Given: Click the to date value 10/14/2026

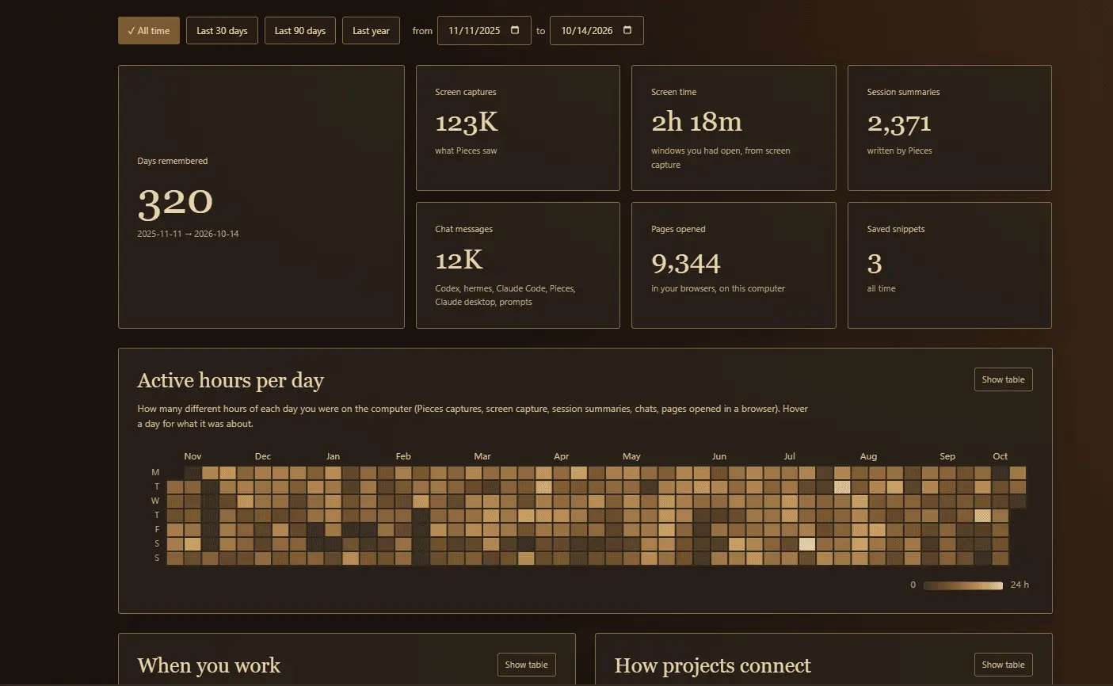Looking at the screenshot, I should (586, 31).
